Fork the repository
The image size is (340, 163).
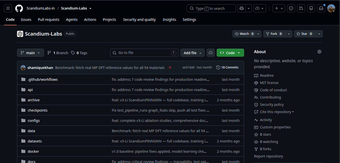tap(274, 34)
